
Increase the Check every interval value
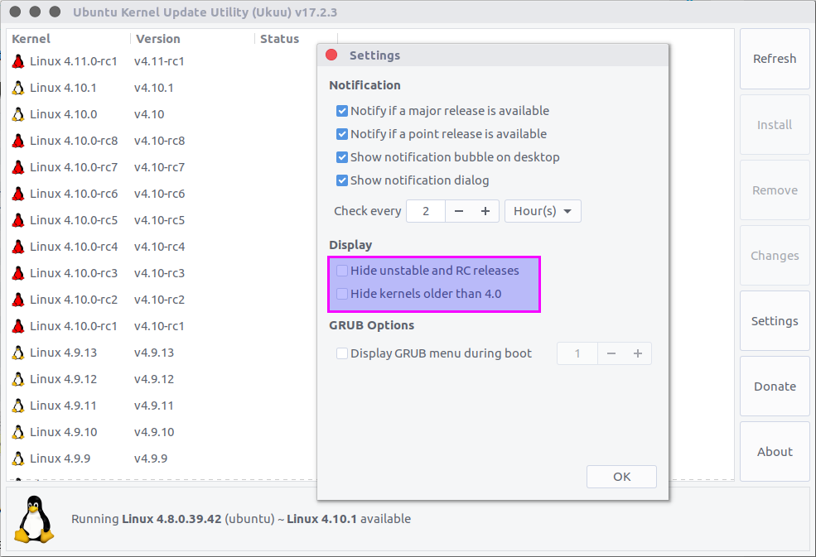point(485,211)
